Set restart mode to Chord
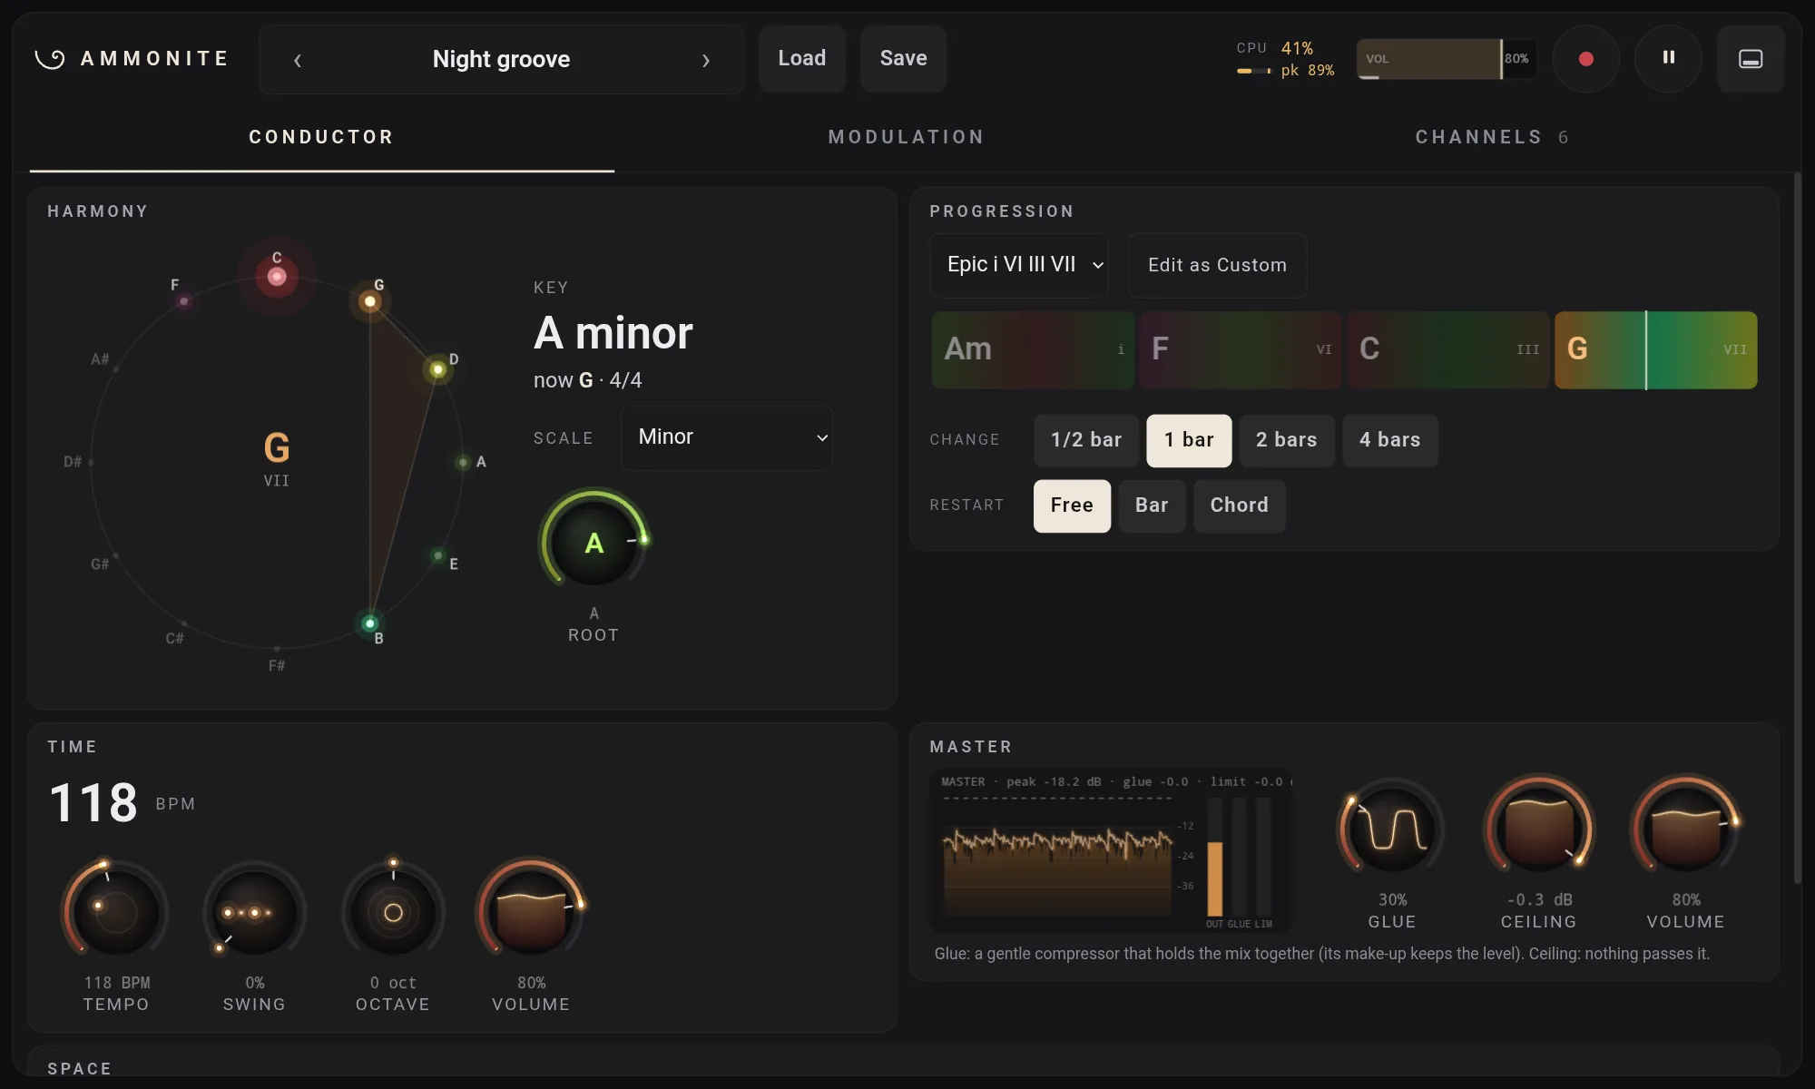The image size is (1815, 1089). pos(1239,505)
